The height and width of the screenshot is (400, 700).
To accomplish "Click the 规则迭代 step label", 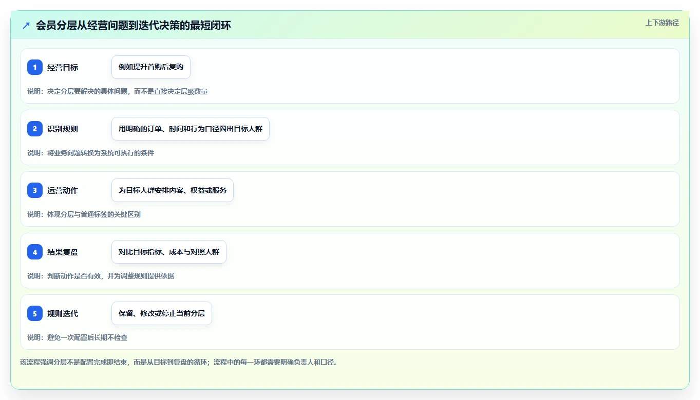I will [x=63, y=313].
